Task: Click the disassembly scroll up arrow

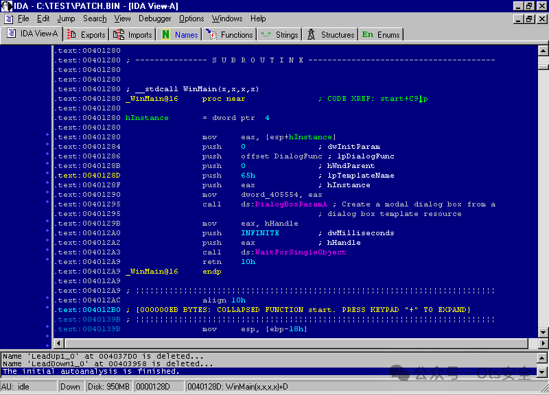Action: click(543, 51)
